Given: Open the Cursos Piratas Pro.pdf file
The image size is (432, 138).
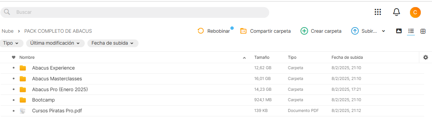Looking at the screenshot, I should (x=57, y=111).
